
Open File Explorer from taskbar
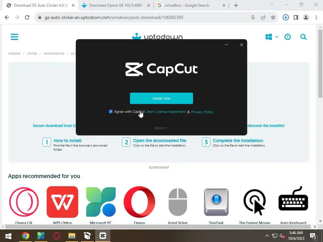[72, 236]
